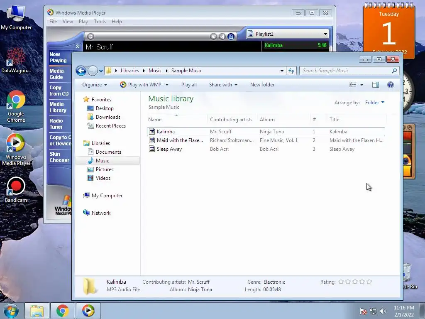Image resolution: width=425 pixels, height=319 pixels.
Task: Open Network in the navigation pane
Action: (x=97, y=213)
